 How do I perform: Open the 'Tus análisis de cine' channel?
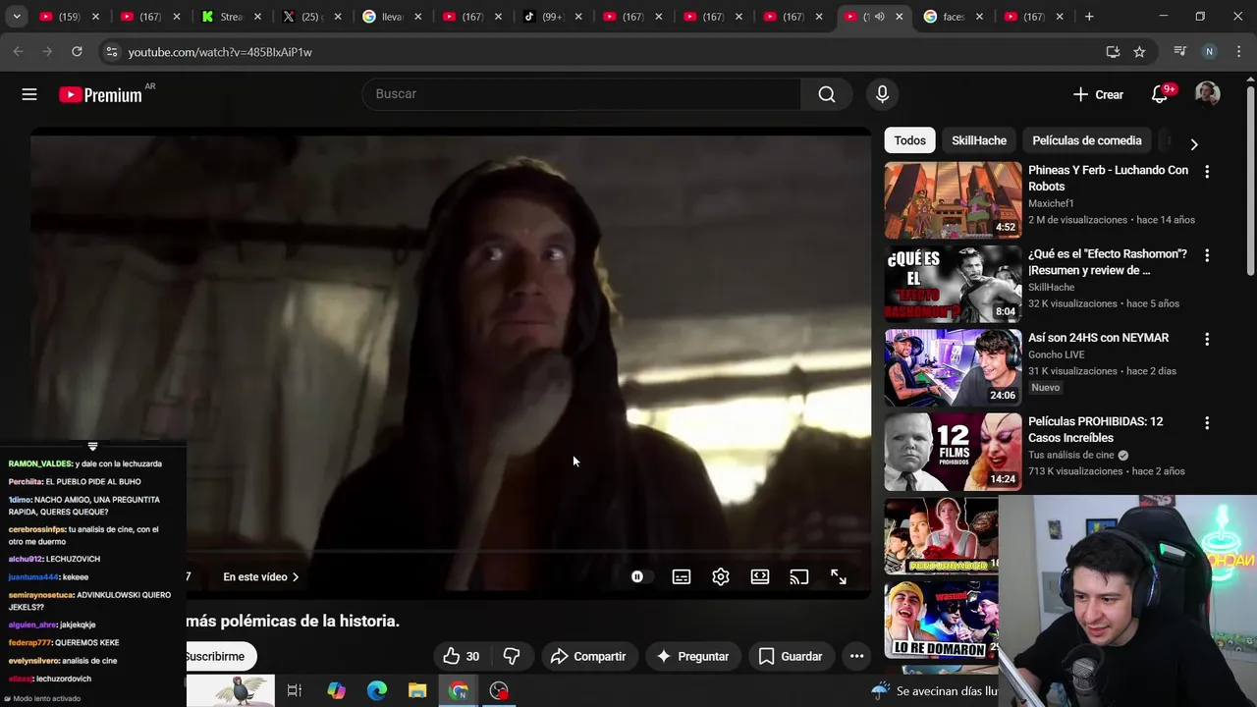pos(1071,455)
